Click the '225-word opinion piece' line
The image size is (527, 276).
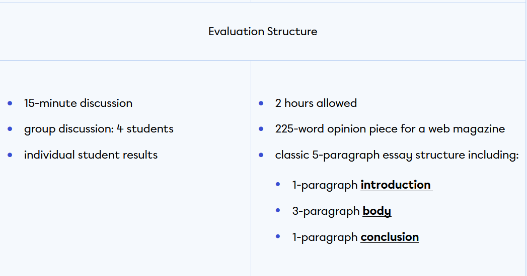click(x=390, y=129)
